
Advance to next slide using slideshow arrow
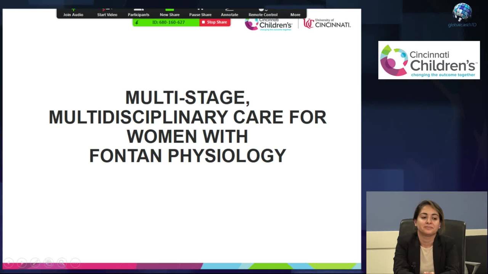[x=22, y=263]
